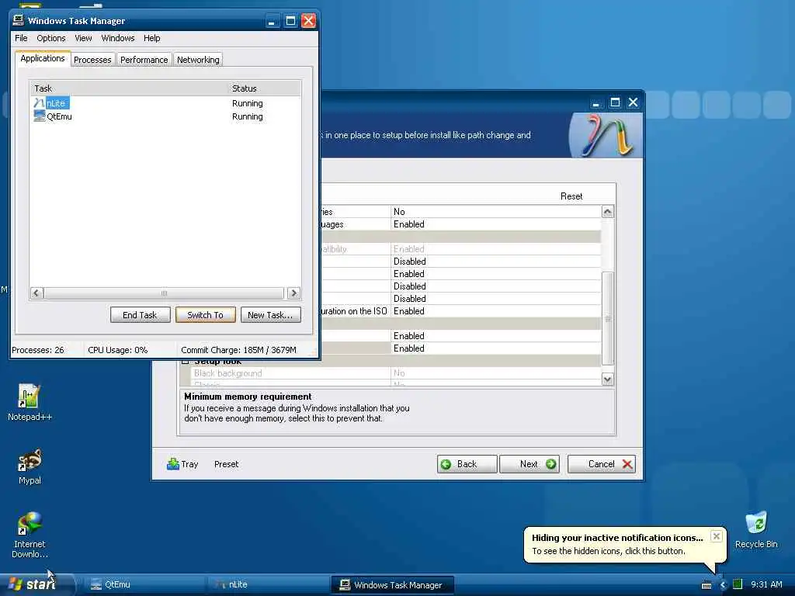Click the New Task... button
The width and height of the screenshot is (795, 596).
coord(270,315)
